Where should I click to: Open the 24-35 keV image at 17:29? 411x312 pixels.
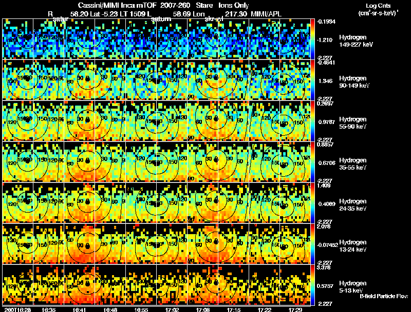click(295, 203)
